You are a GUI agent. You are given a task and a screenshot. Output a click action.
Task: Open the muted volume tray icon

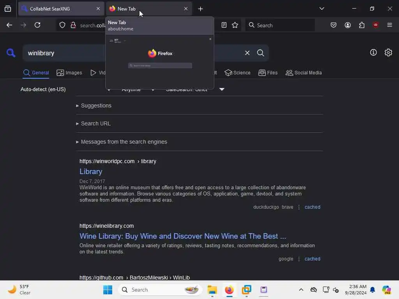[x=335, y=290]
